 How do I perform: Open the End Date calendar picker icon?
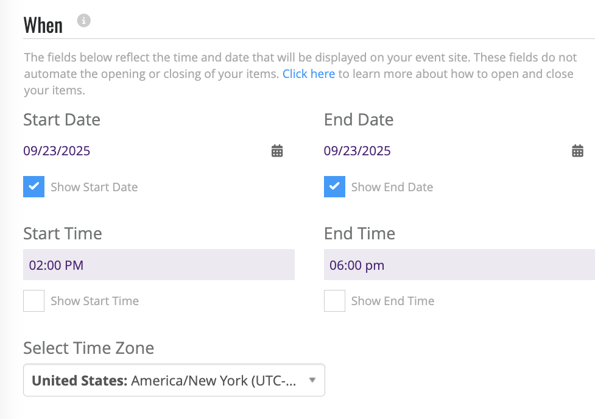tap(577, 150)
